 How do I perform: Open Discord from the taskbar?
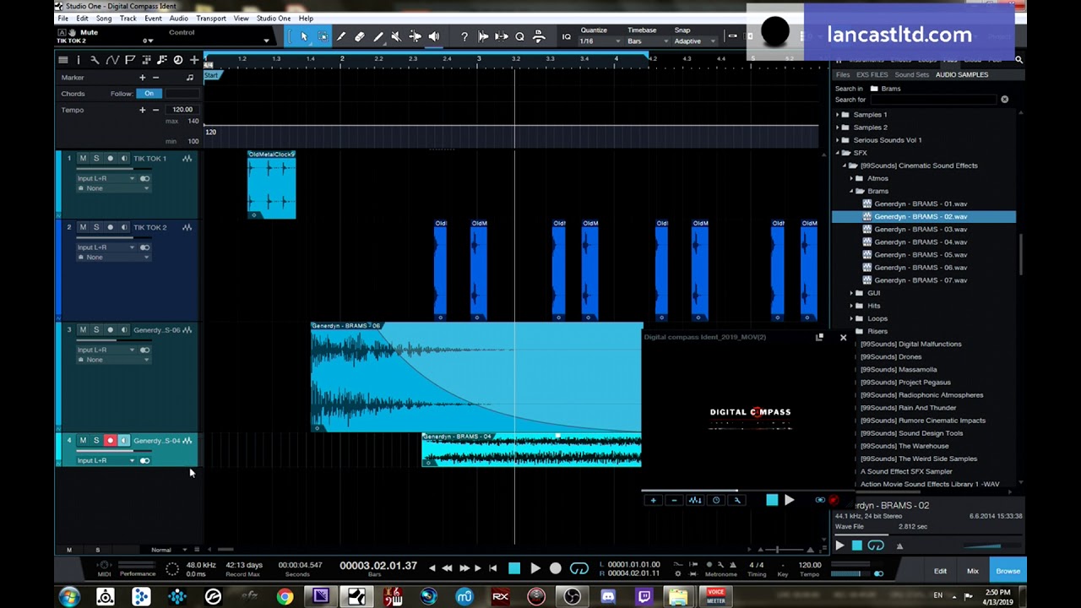[x=607, y=597]
